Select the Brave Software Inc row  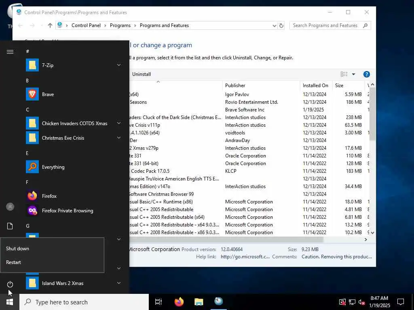click(x=249, y=110)
